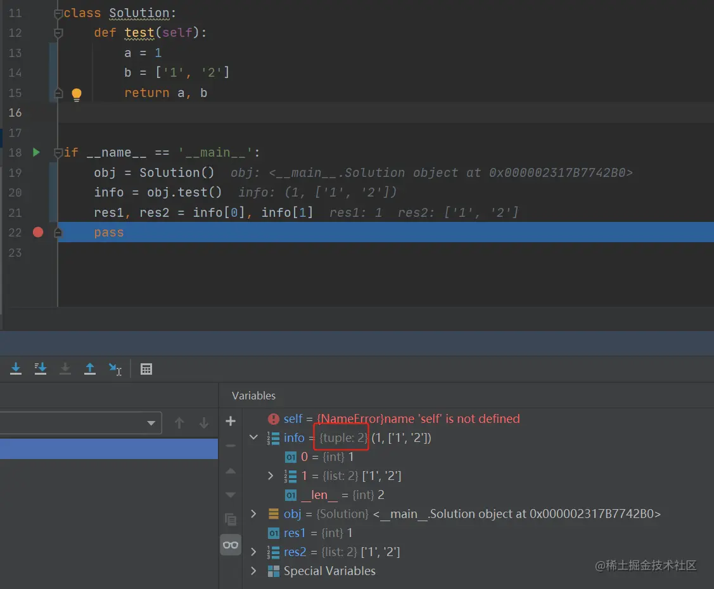Fold the class Solution block
Screen dimensions: 714x589
point(58,14)
